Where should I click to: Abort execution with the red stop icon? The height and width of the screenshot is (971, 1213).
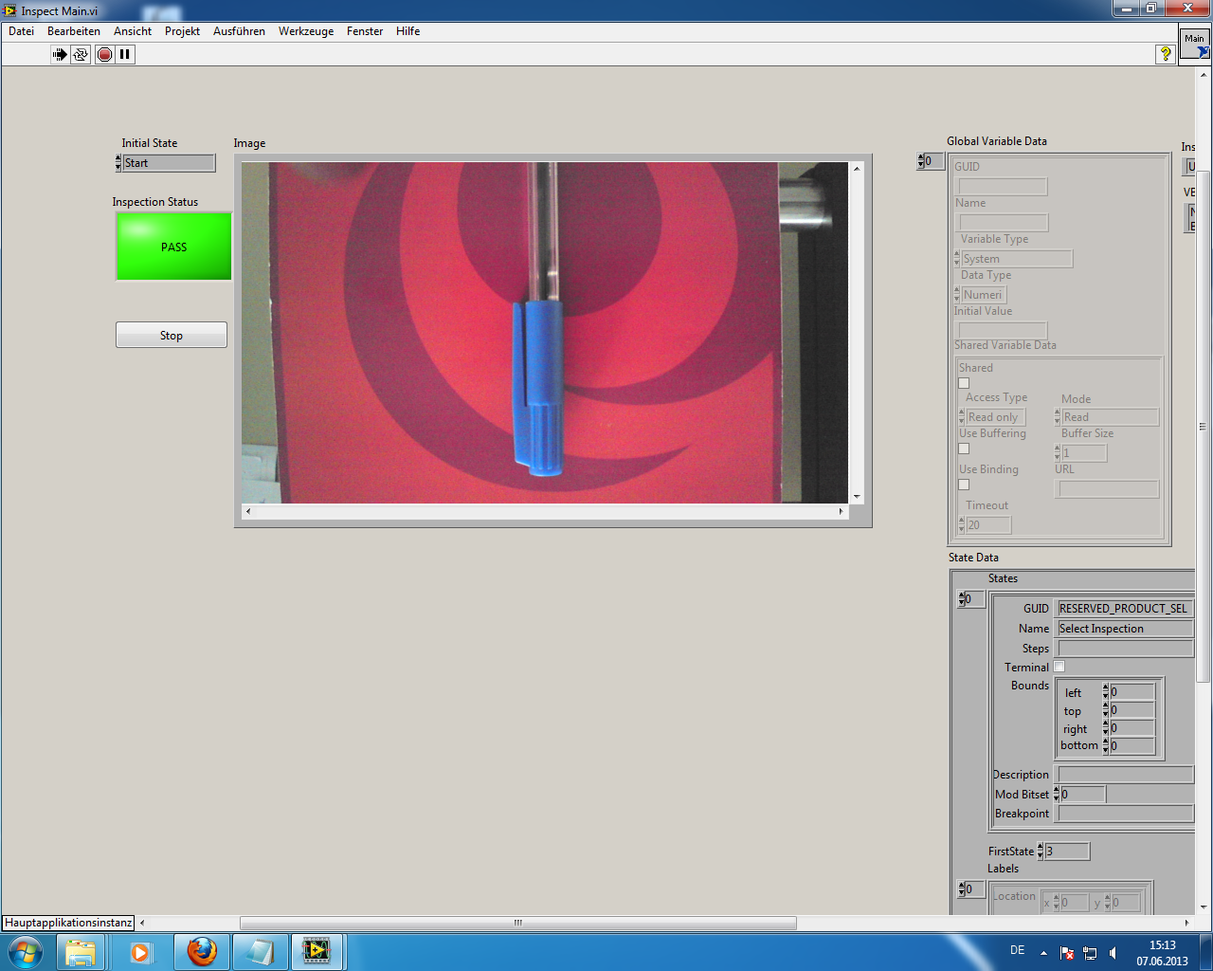[x=104, y=54]
